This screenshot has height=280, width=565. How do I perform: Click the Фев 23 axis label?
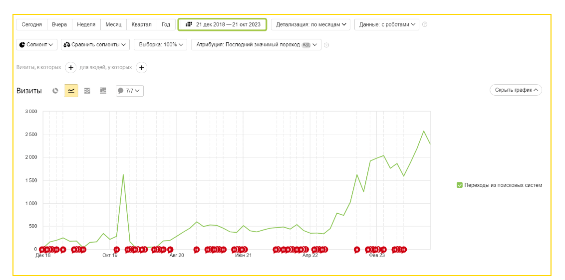(x=377, y=256)
